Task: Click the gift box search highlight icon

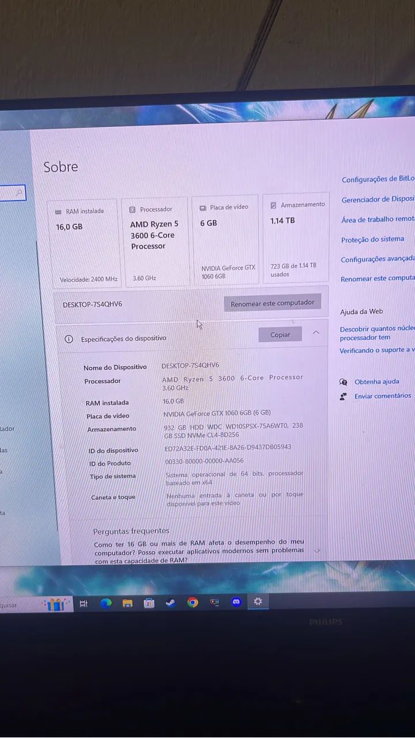Action: tap(56, 604)
